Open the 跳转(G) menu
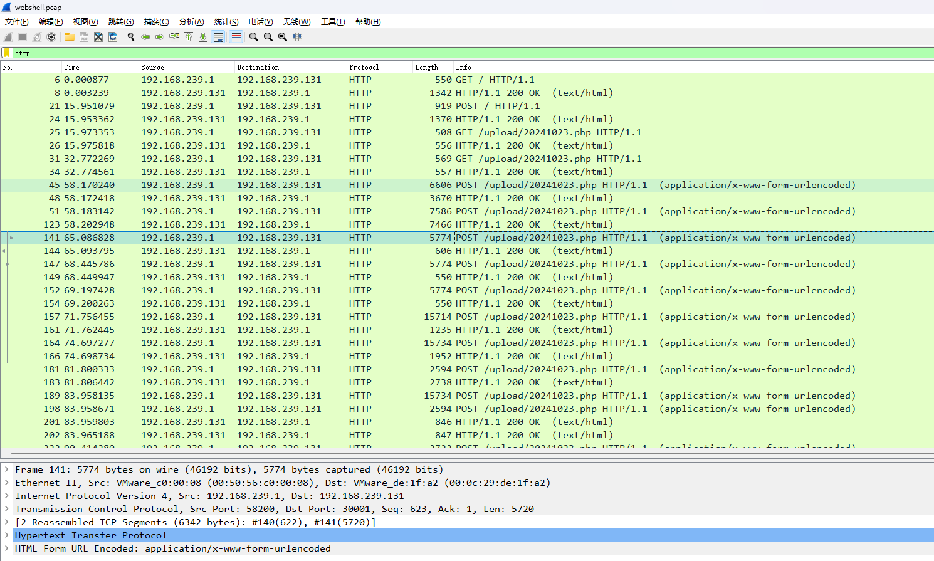Screen dimensions: 934x561 [x=121, y=22]
